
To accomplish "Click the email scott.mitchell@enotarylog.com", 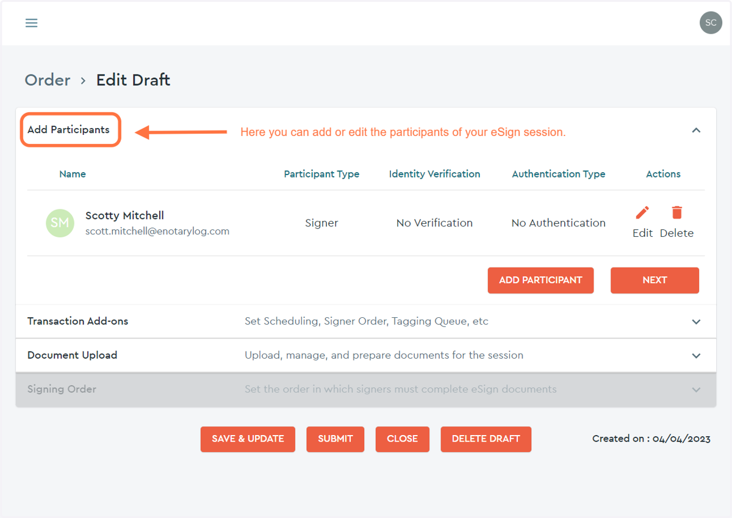I will pos(157,231).
